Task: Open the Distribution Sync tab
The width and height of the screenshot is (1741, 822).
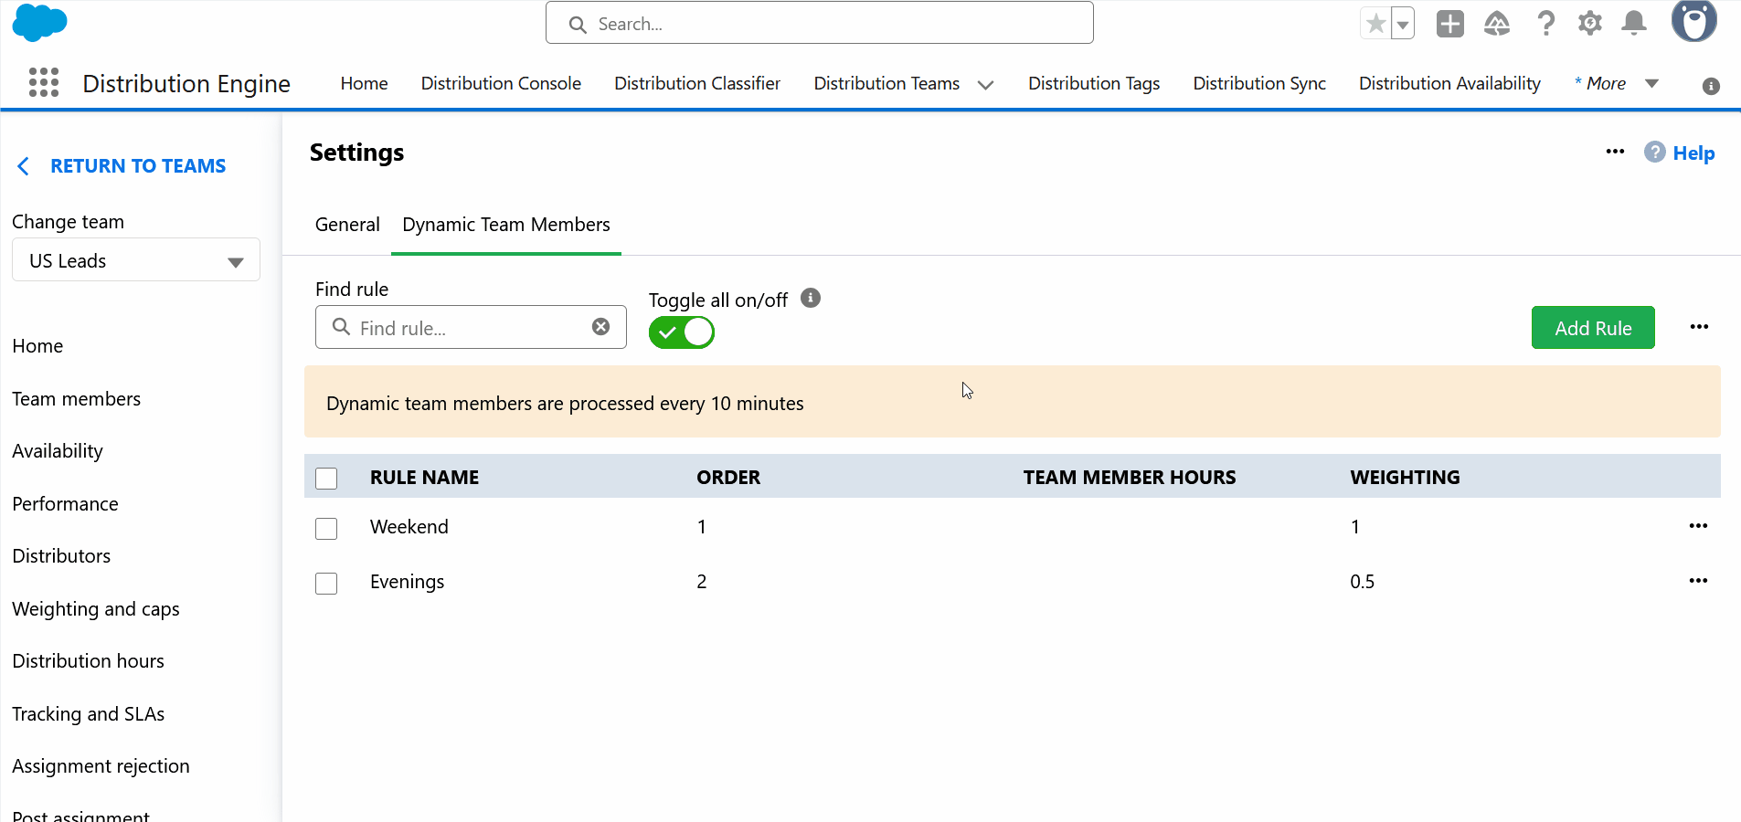Action: point(1259,83)
